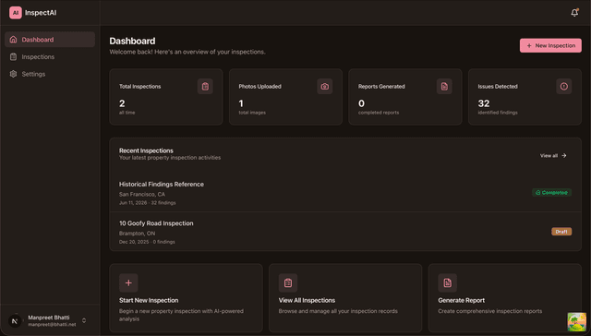Click the arrow icon next to View all
Screen dimensions: 591x336
[x=564, y=156]
